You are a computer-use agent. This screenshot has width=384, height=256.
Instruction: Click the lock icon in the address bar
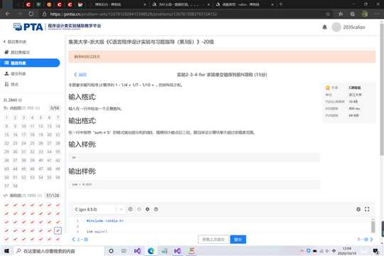coord(44,14)
